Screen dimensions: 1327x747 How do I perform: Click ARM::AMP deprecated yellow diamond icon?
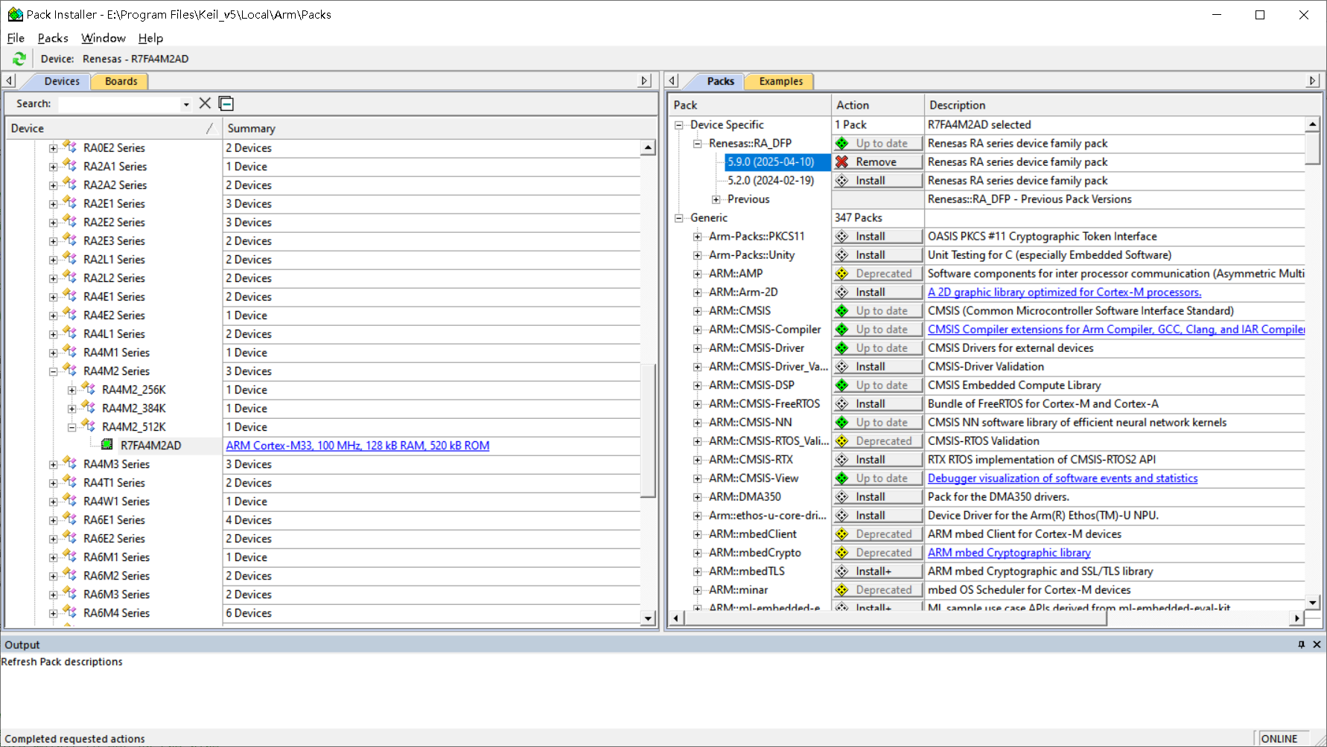pos(842,274)
